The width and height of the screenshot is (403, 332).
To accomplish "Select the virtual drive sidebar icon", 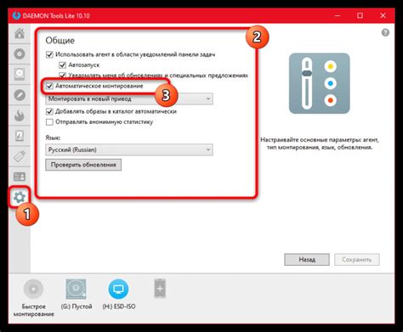I will [x=20, y=74].
